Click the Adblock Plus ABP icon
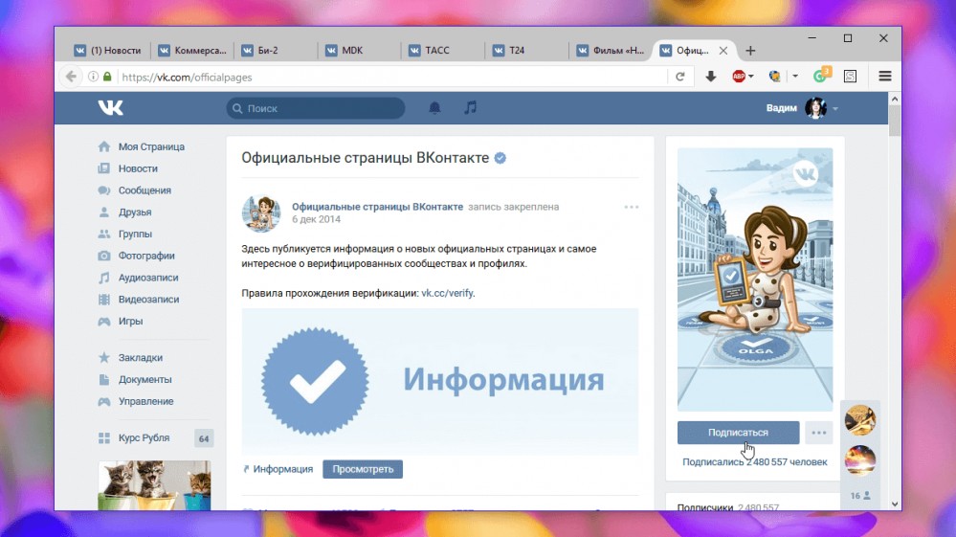This screenshot has width=956, height=537. click(x=739, y=77)
